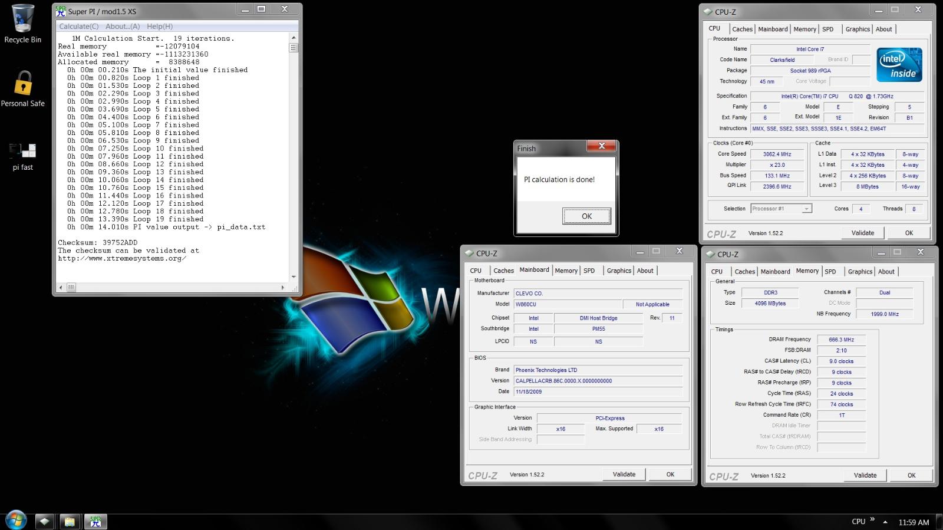Click Super PI horizontal scrollbar left arrow
The image size is (943, 530).
pos(61,288)
